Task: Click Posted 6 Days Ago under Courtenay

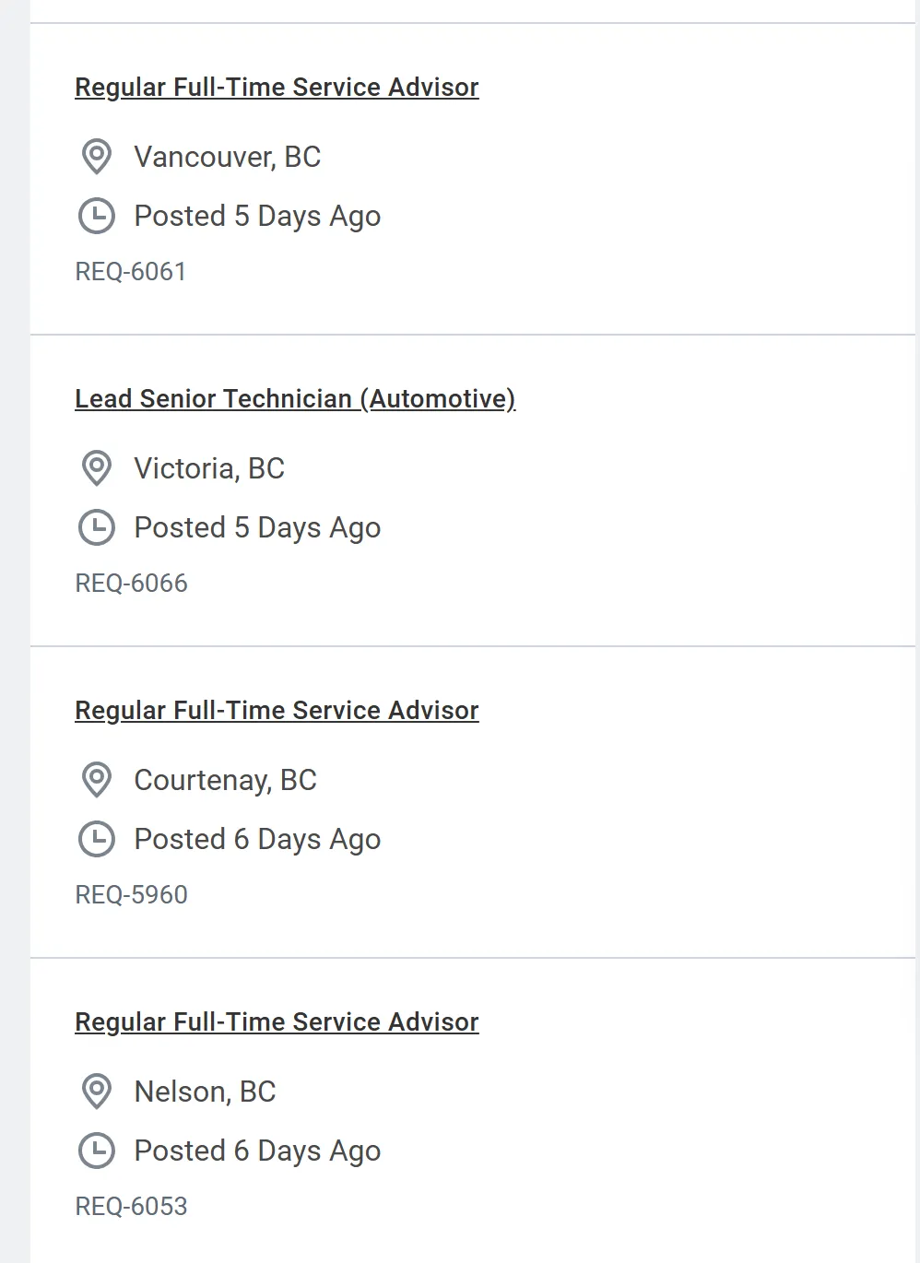Action: [257, 839]
